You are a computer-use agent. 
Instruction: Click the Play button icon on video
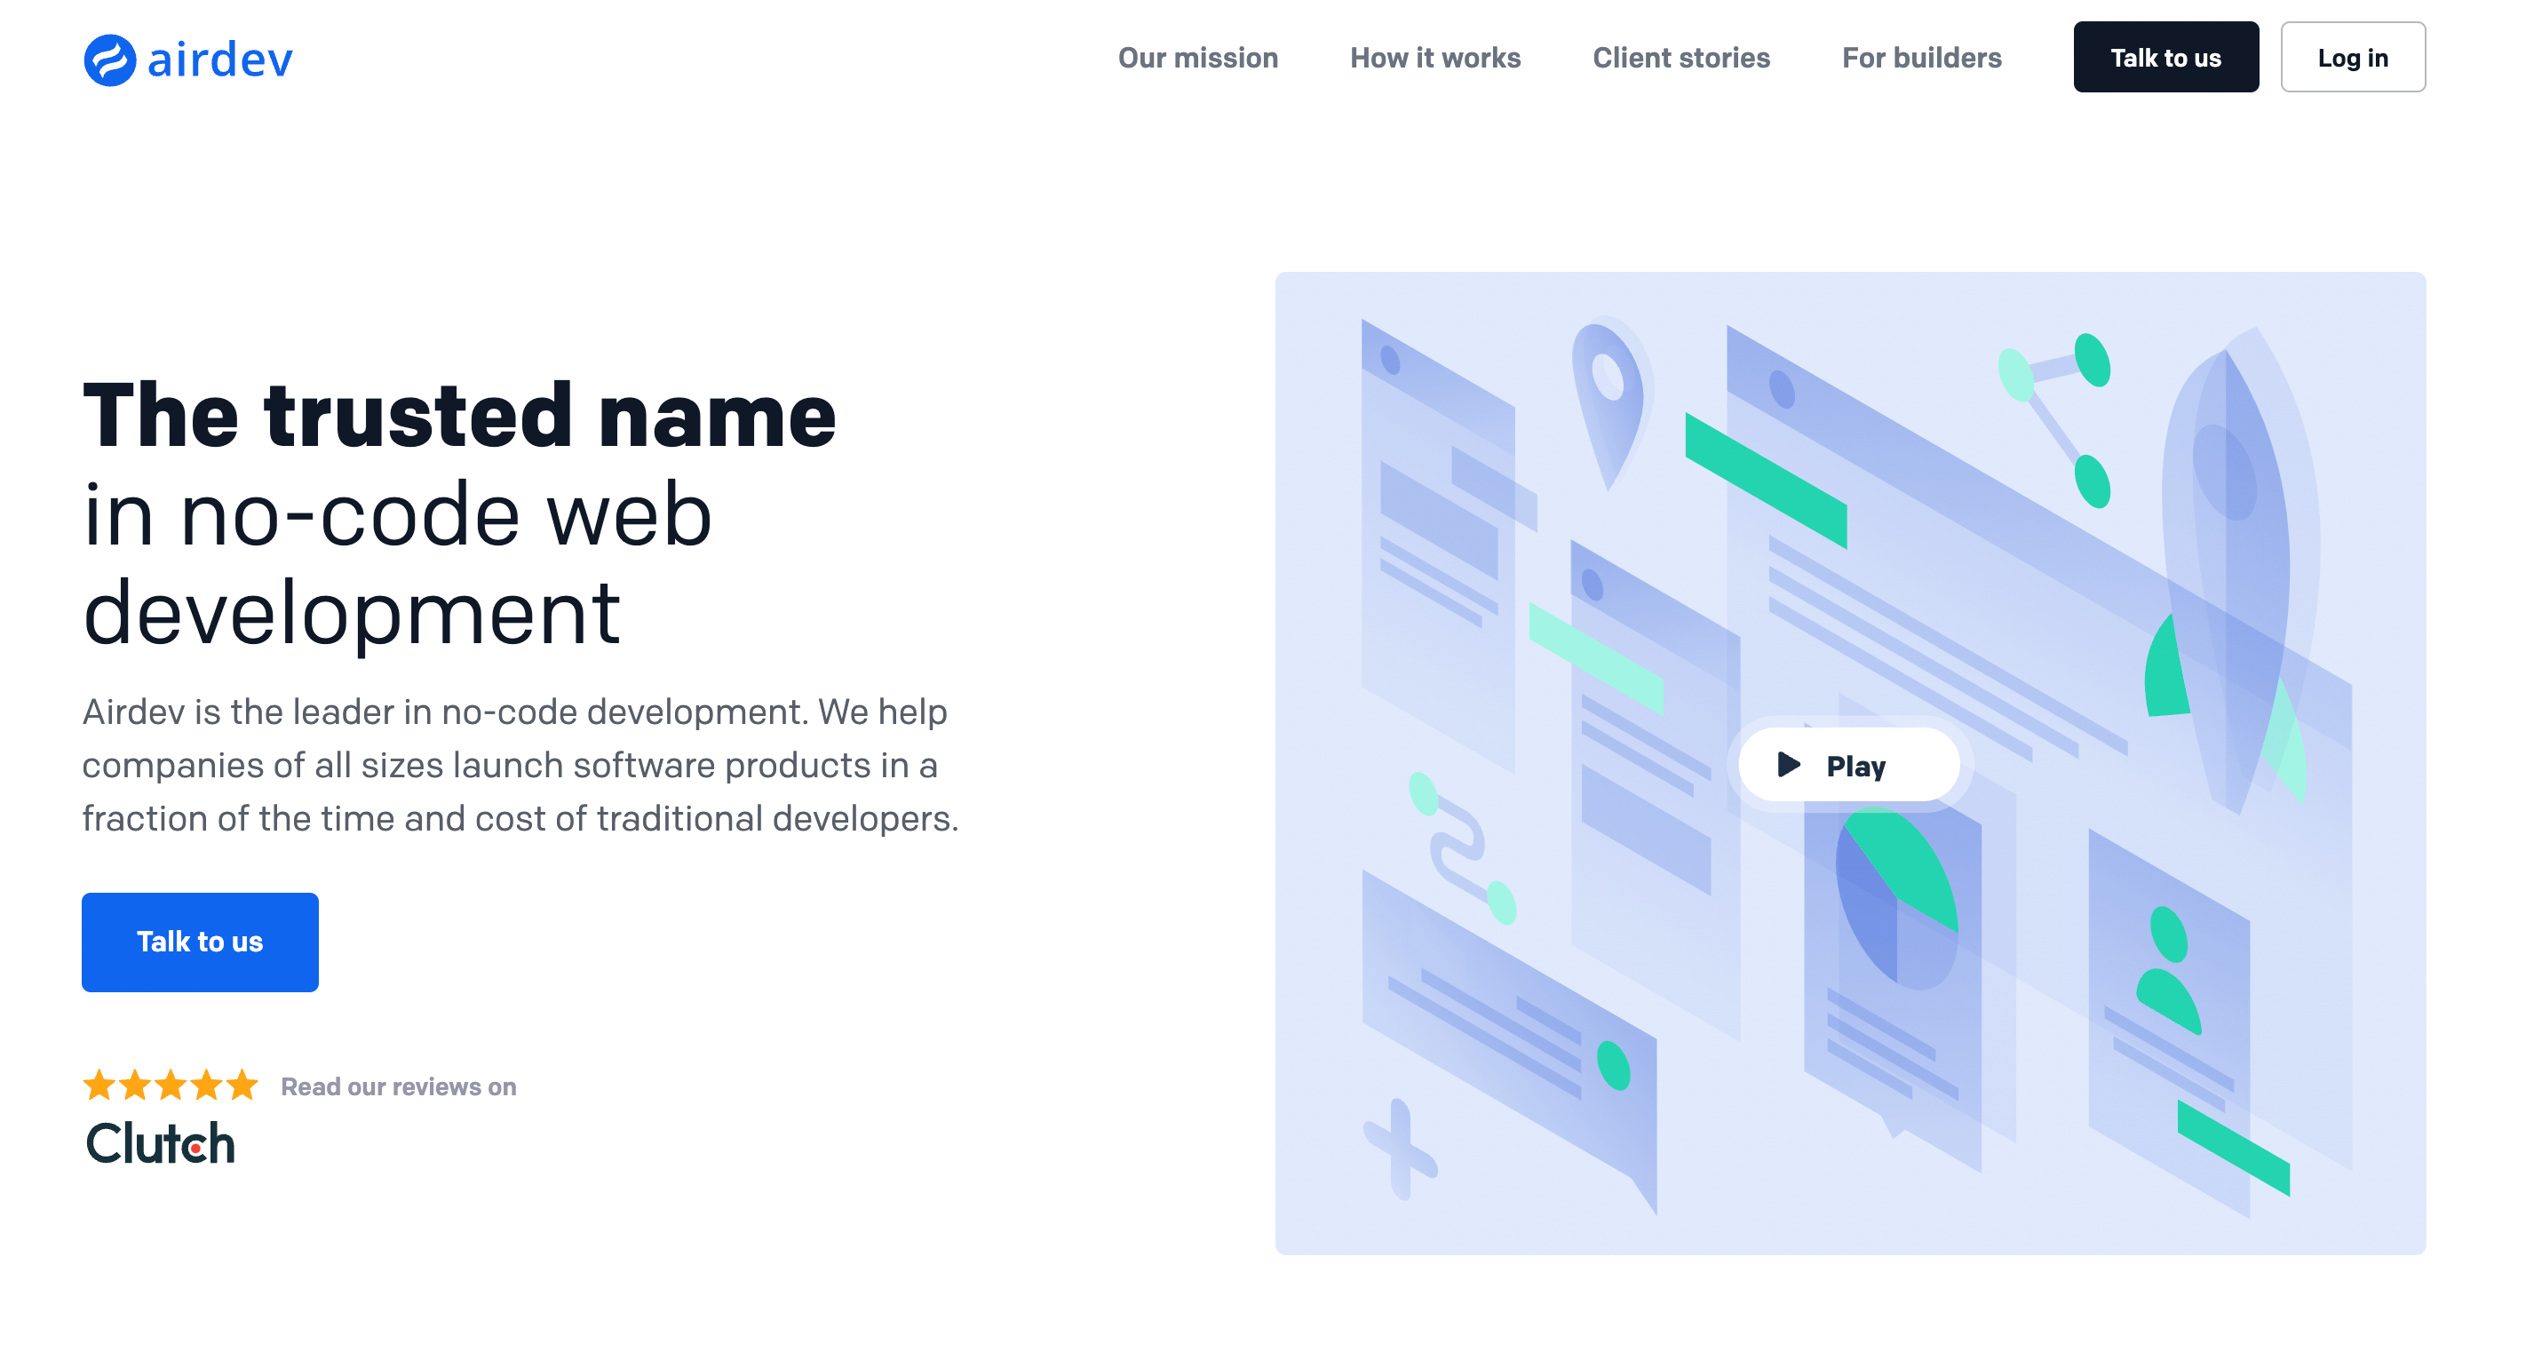click(x=1790, y=765)
